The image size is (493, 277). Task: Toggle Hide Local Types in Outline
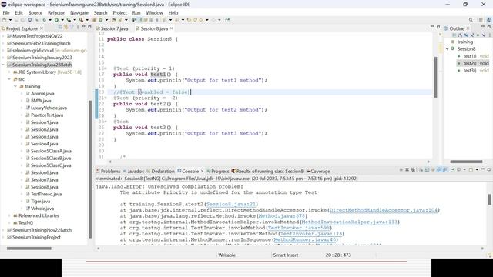[x=484, y=35]
